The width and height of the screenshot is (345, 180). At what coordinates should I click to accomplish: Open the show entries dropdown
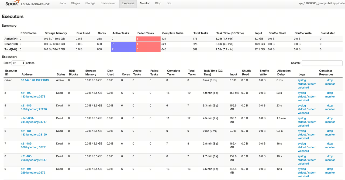click(18, 63)
